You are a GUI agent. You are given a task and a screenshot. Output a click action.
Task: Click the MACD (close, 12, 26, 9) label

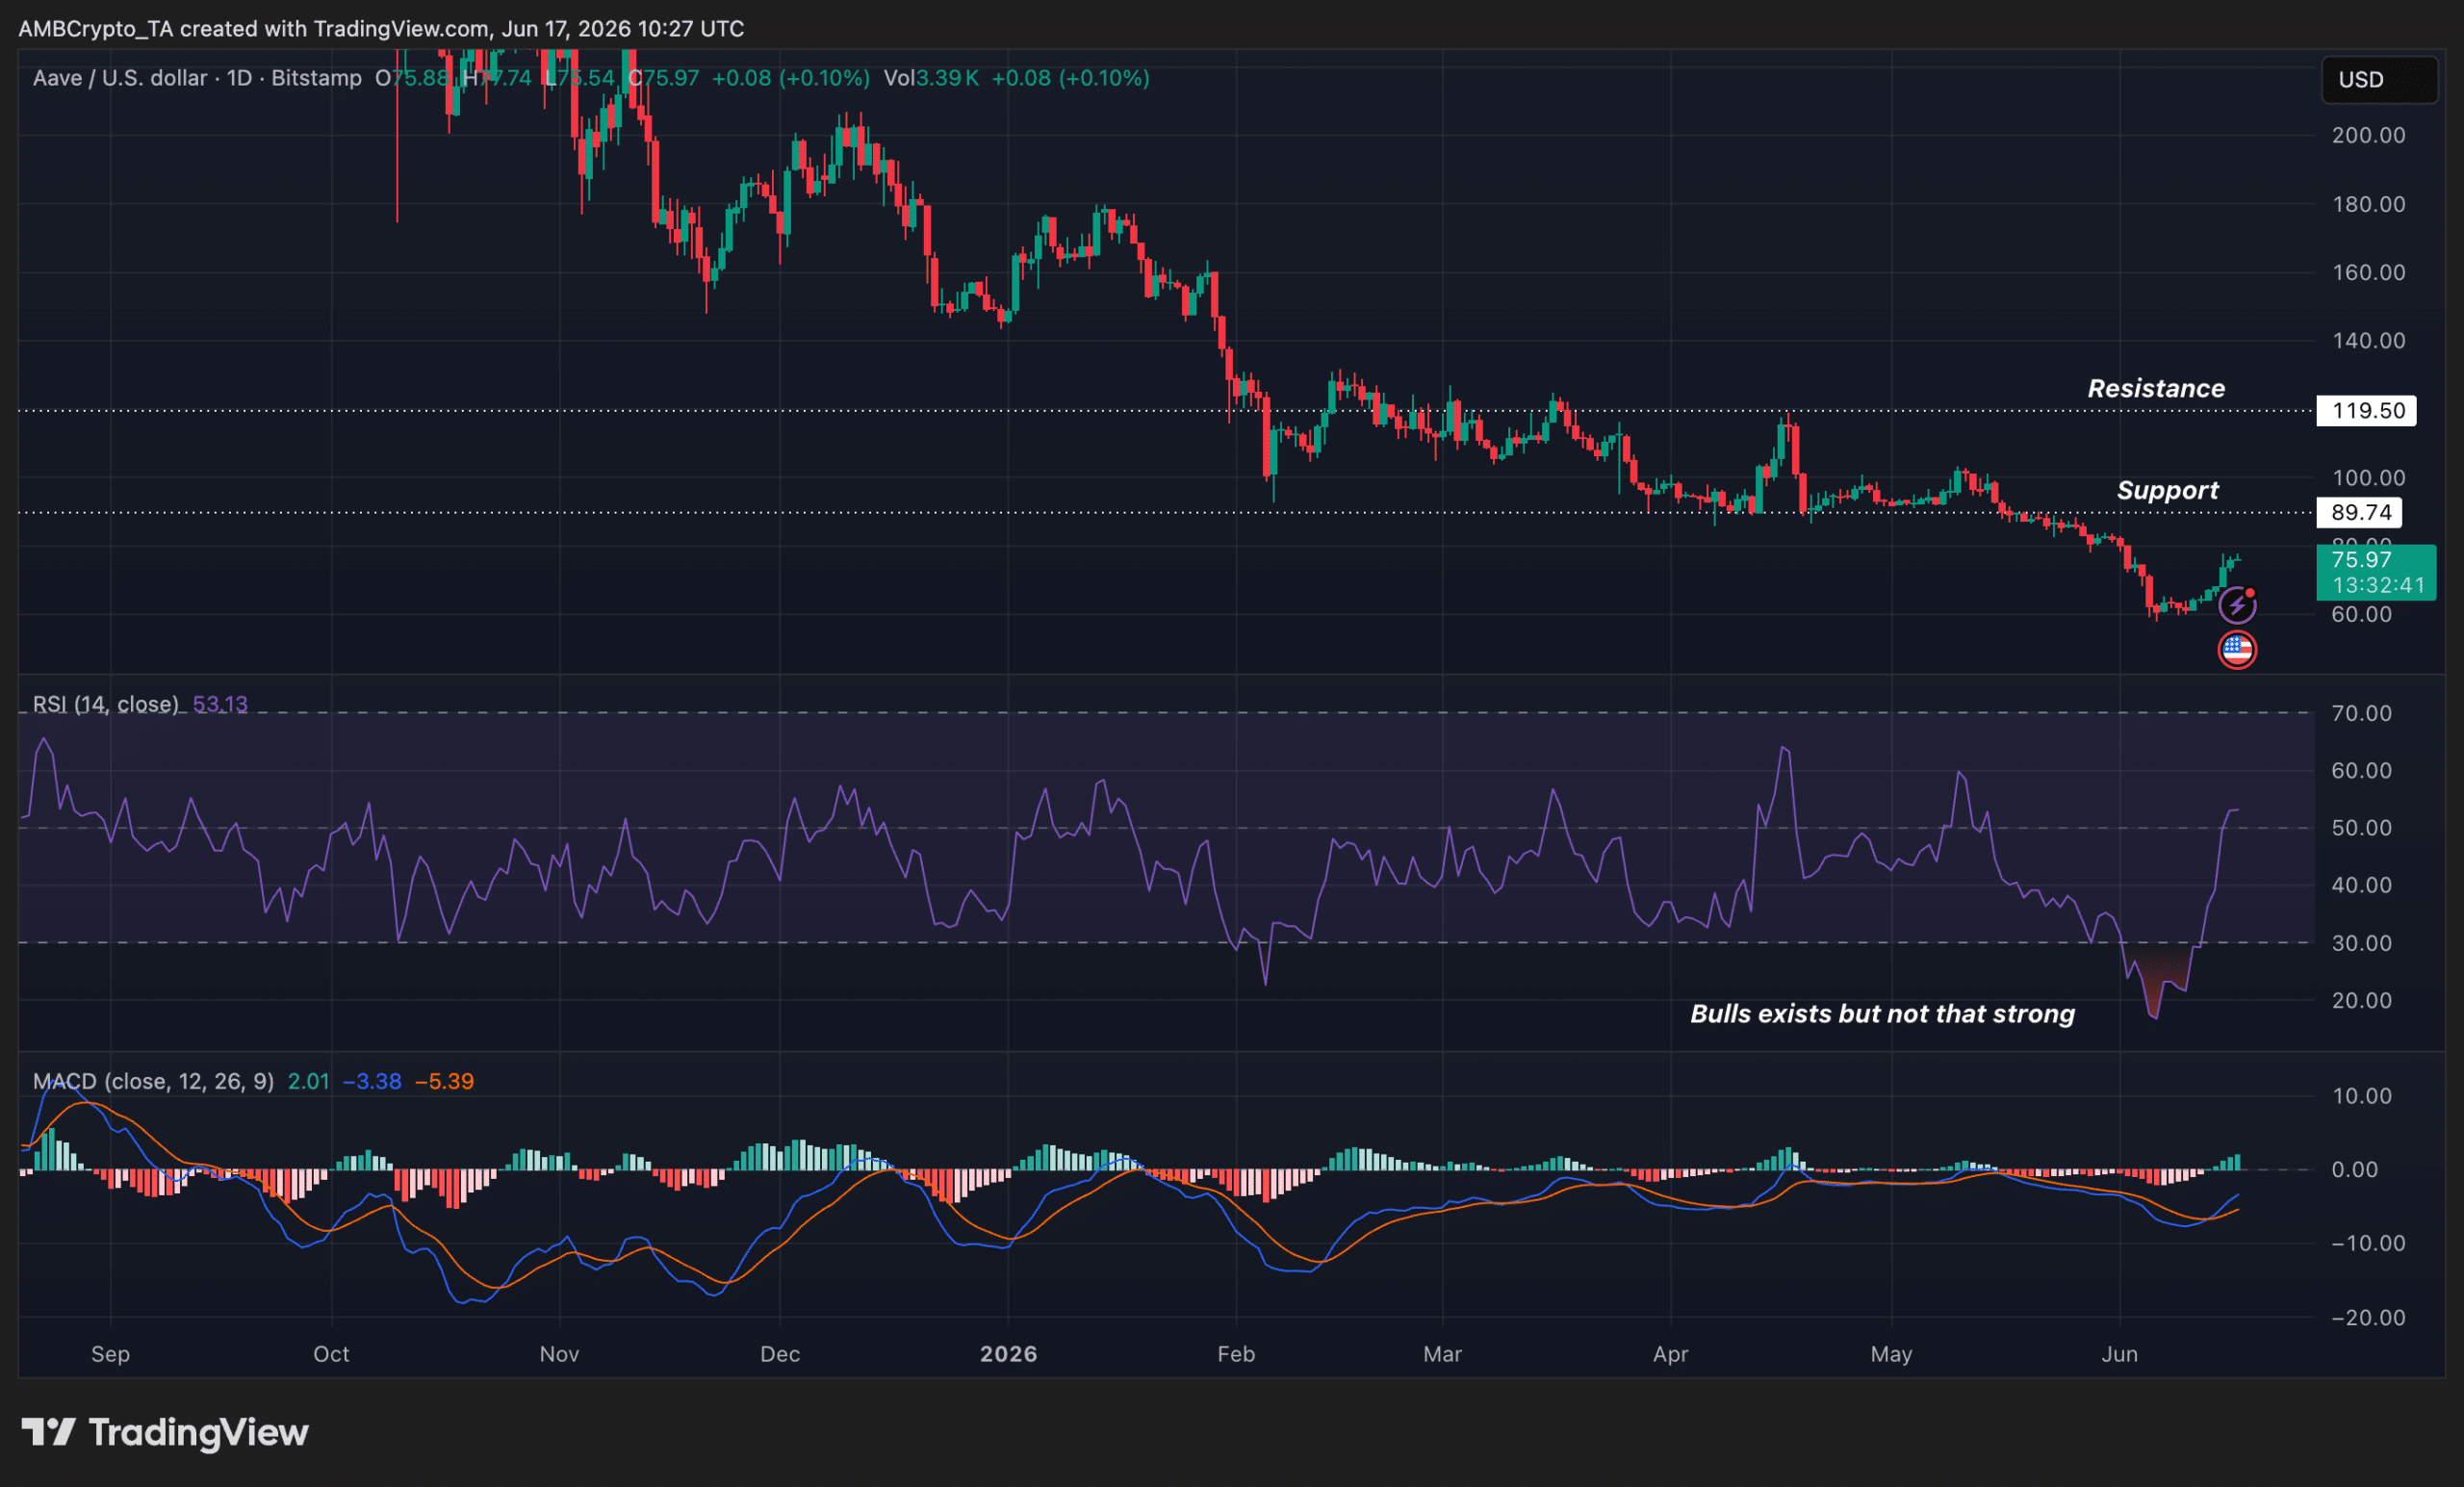153,1081
